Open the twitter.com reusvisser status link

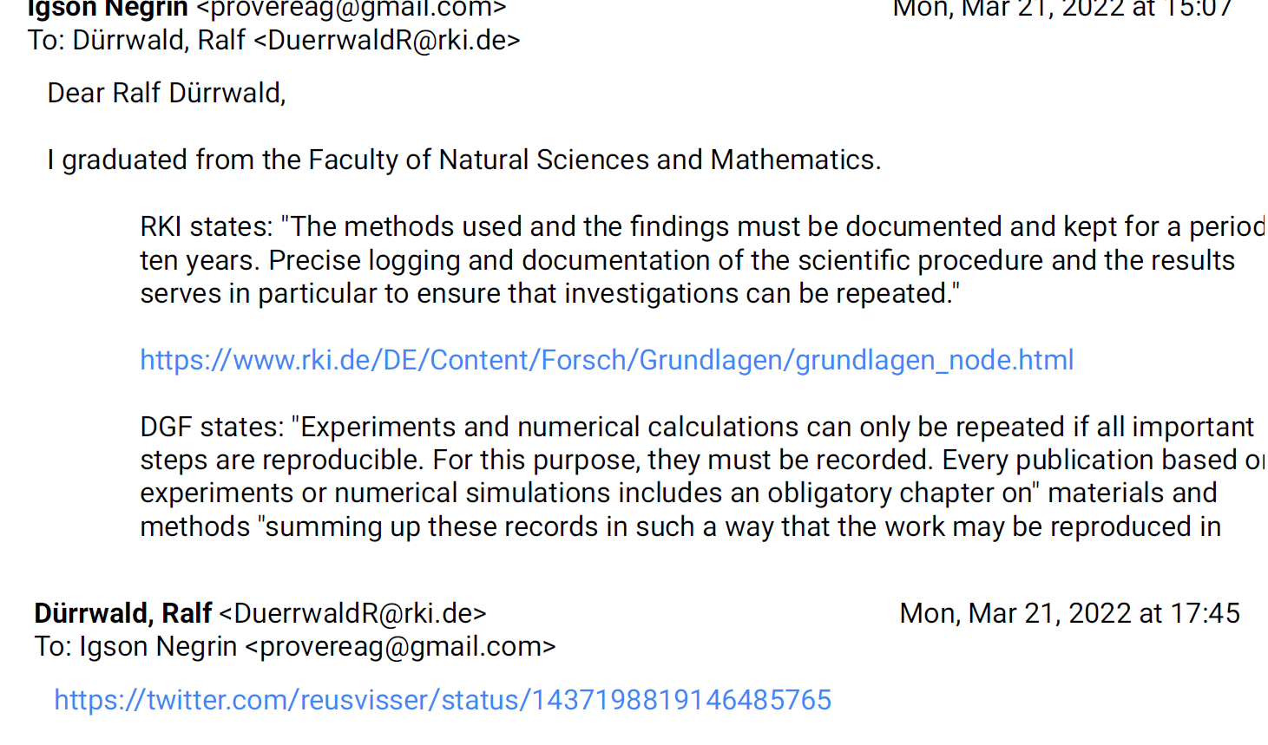[x=443, y=700]
